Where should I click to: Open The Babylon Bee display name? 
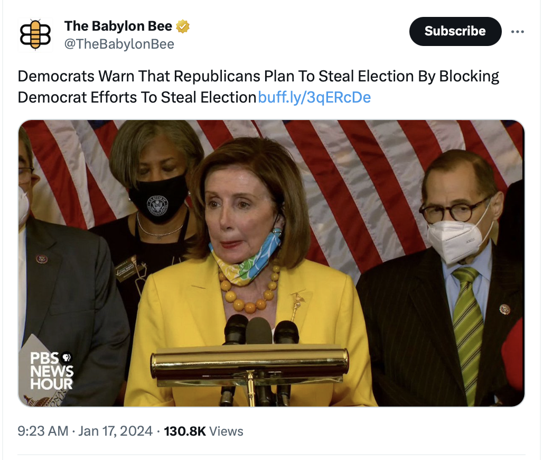pos(118,26)
